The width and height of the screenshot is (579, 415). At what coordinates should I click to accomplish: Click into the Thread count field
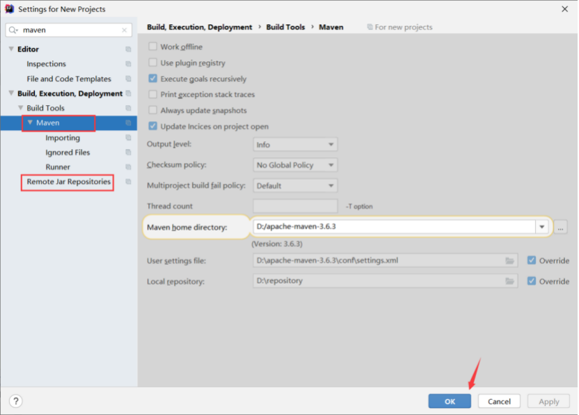click(x=295, y=206)
